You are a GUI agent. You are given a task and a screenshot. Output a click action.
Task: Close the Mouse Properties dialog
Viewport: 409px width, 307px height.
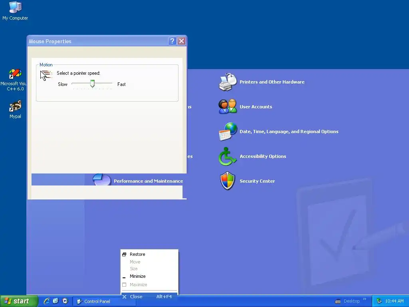[182, 41]
